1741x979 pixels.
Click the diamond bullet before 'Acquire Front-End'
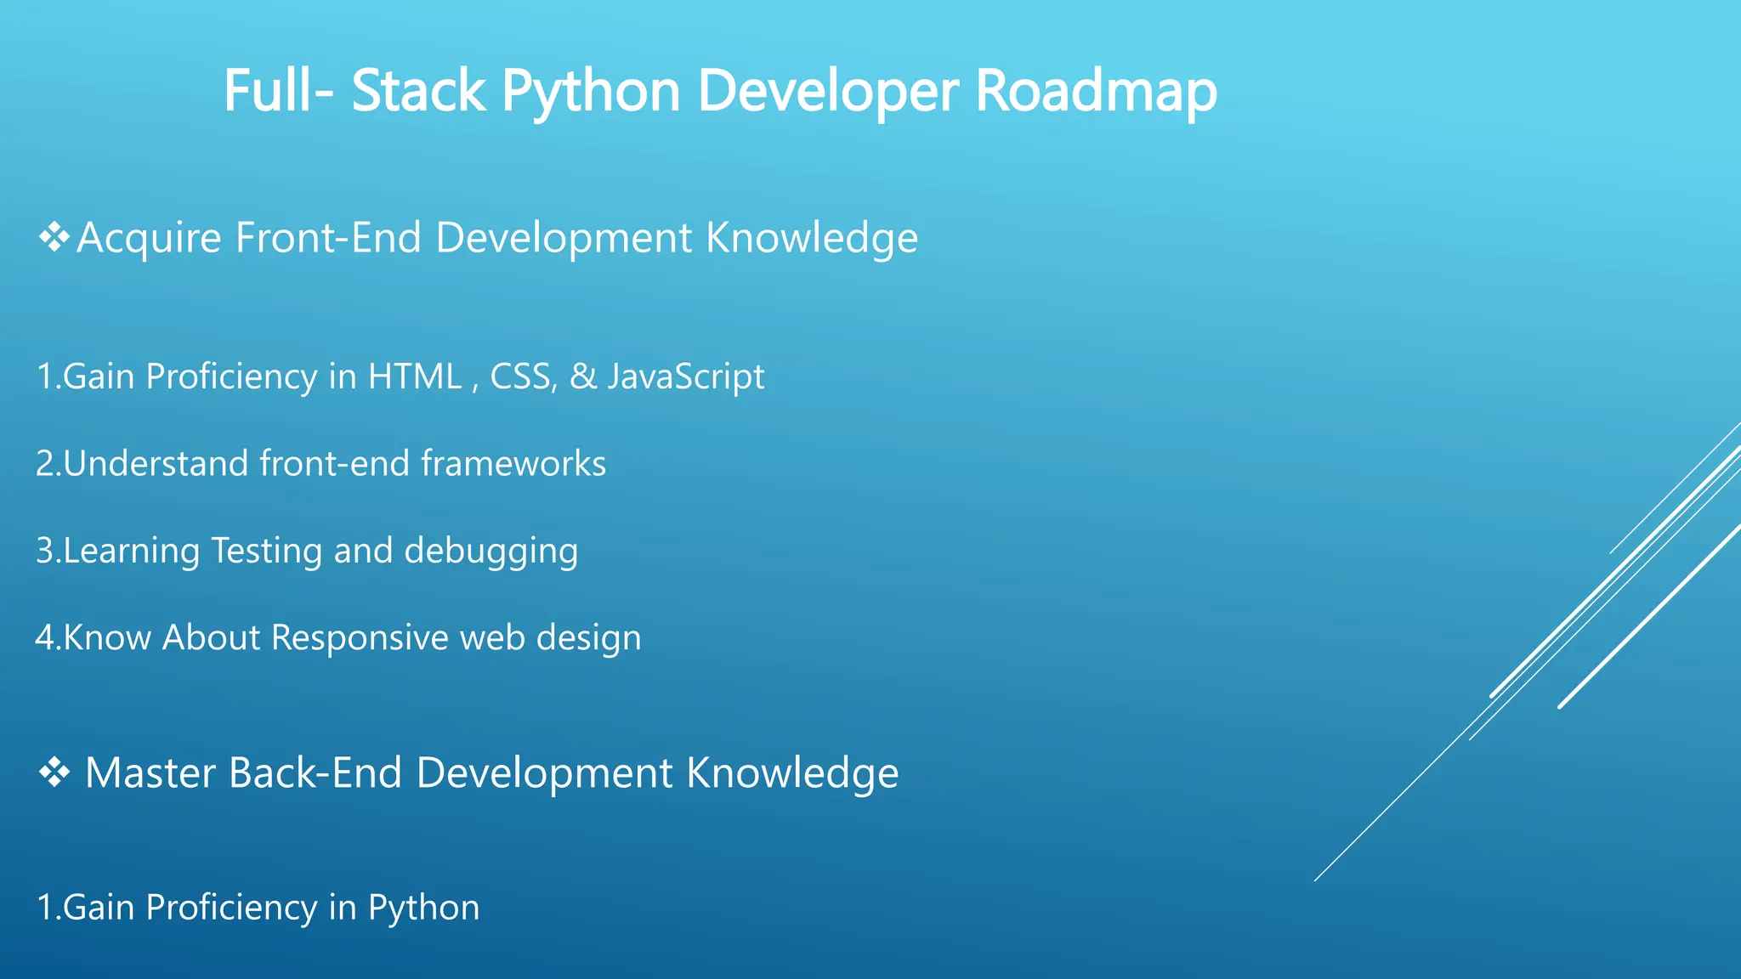click(x=54, y=238)
